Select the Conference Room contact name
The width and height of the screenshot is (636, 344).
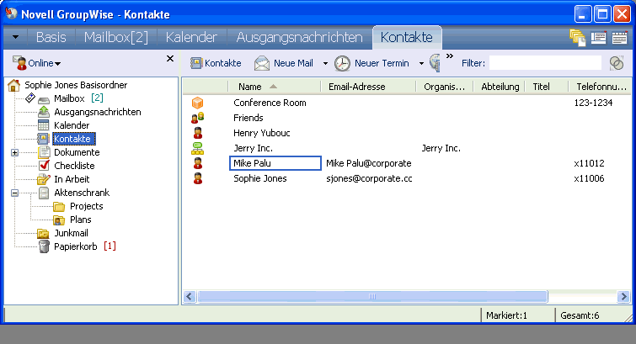pyautogui.click(x=270, y=103)
